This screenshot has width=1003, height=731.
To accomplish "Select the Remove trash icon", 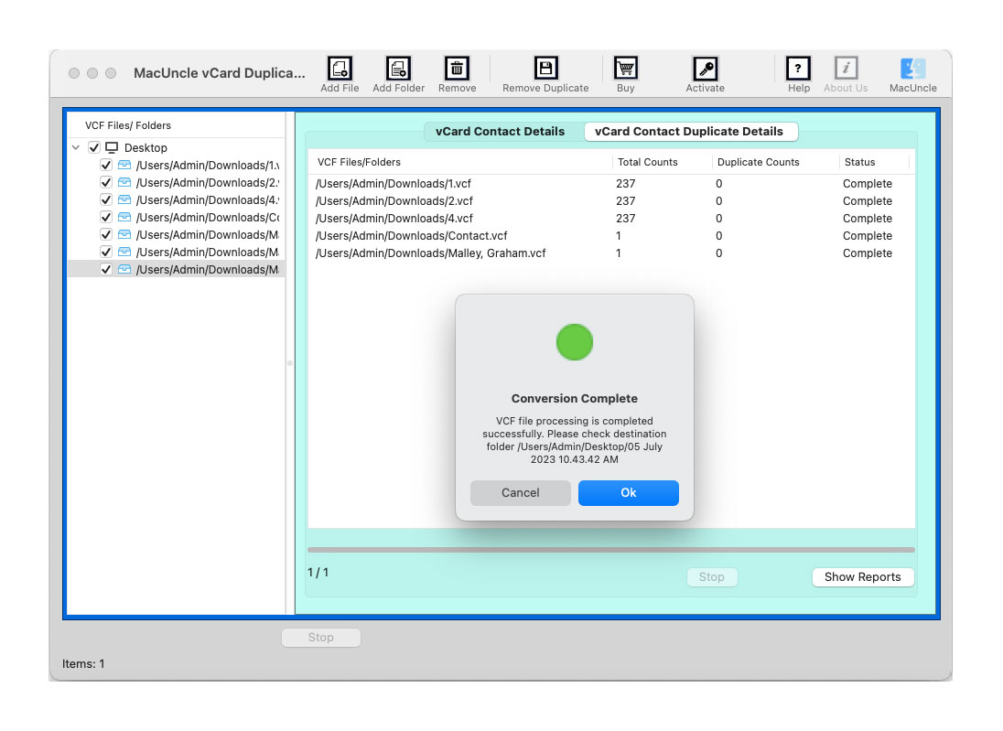I will 456,68.
